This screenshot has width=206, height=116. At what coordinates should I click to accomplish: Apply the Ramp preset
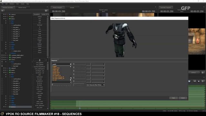coord(40,48)
